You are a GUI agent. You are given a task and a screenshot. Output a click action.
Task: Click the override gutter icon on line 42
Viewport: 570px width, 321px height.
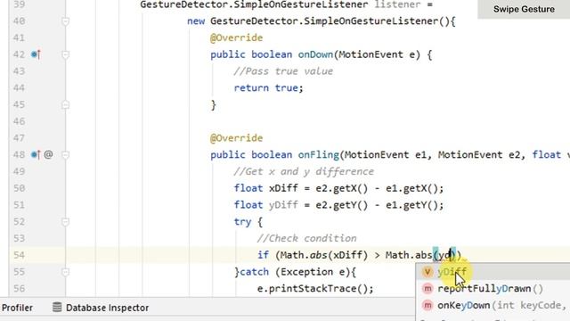36,54
